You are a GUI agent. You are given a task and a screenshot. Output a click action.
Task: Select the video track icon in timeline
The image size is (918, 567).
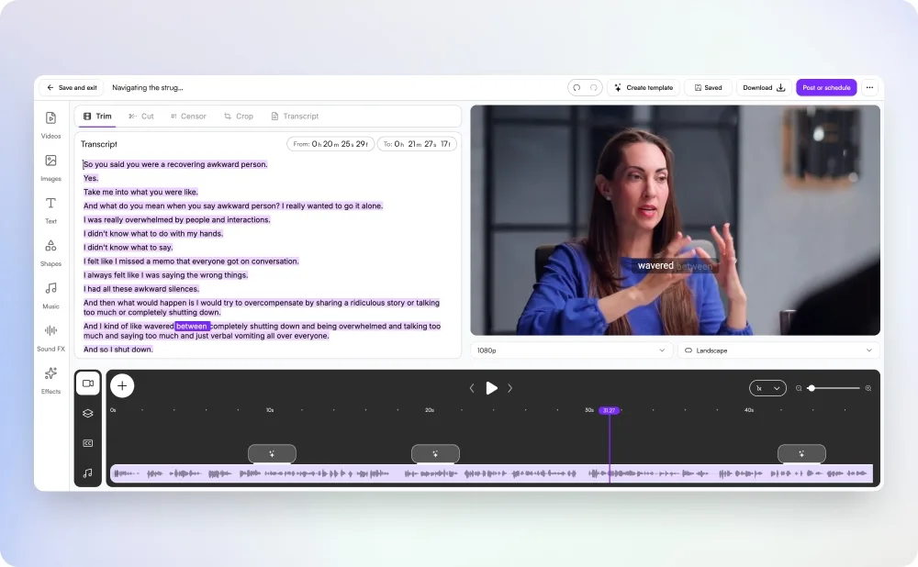click(x=88, y=384)
